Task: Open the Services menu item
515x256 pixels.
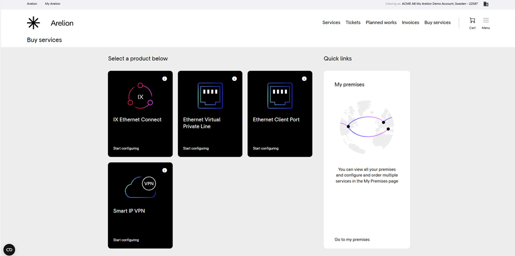Action: [331, 23]
